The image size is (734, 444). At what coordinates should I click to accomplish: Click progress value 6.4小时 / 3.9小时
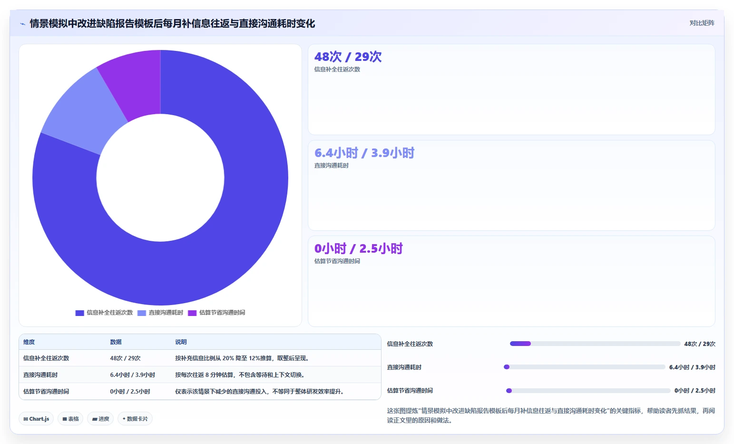[692, 367]
